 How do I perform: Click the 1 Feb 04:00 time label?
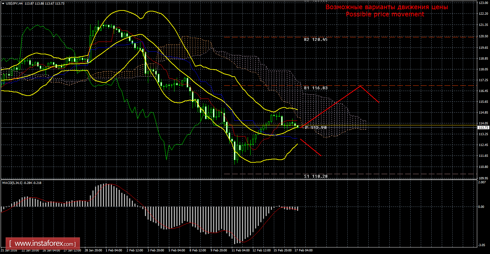(x=113, y=250)
